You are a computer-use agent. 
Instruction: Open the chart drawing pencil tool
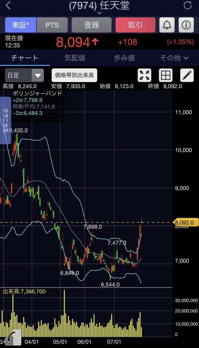coord(187,75)
